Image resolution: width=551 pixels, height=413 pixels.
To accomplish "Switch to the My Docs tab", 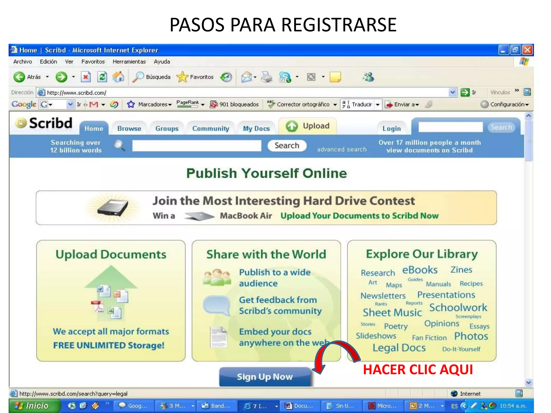I will (x=256, y=128).
